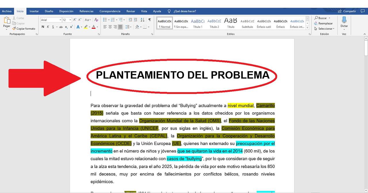Open the Arial font name dropdown
This screenshot has width=368, height=193.
point(60,20)
